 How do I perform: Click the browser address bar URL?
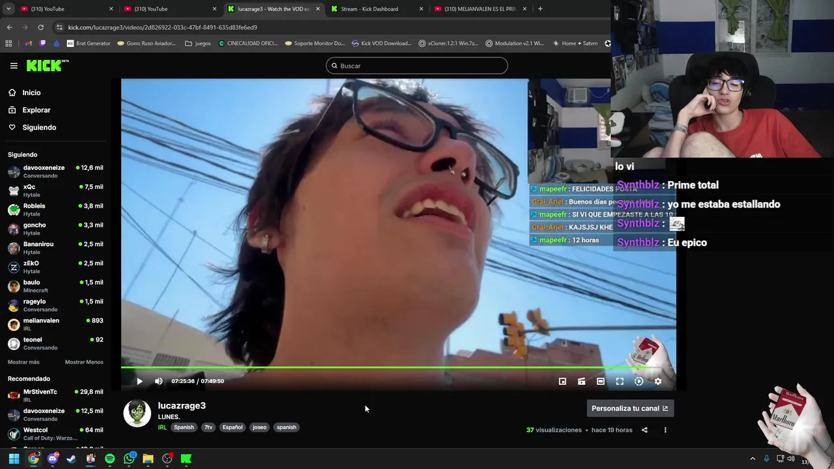pos(163,27)
